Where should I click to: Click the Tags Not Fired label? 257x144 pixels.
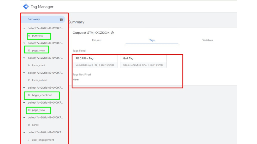(x=82, y=74)
